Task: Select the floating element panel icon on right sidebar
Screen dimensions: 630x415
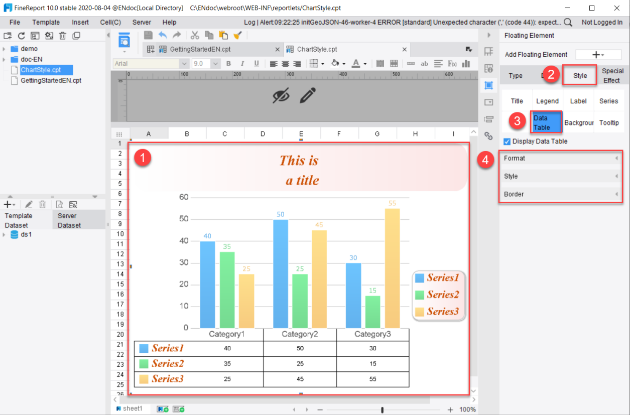Action: click(488, 85)
